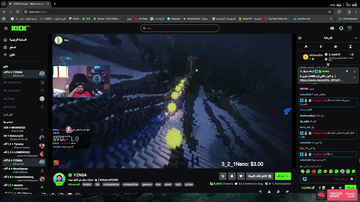Click the trash icon in chat toolbar

click(321, 47)
